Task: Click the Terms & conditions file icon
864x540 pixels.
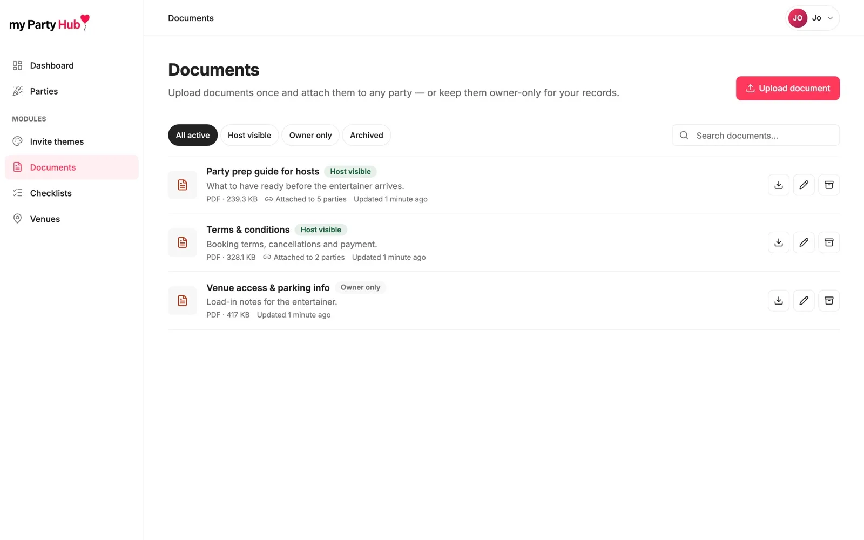Action: [183, 242]
